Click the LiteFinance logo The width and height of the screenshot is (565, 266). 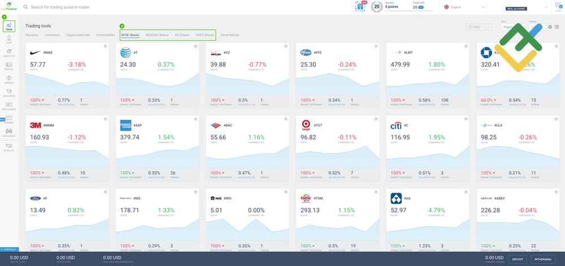(x=10, y=6)
